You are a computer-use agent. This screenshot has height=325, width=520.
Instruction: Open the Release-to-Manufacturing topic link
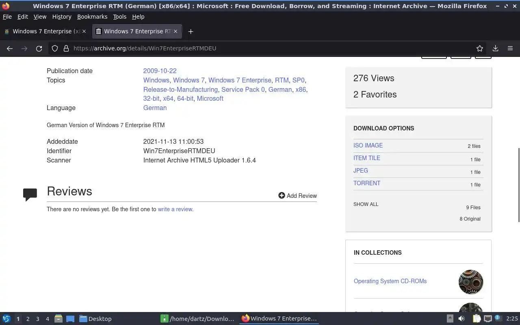[x=180, y=89]
